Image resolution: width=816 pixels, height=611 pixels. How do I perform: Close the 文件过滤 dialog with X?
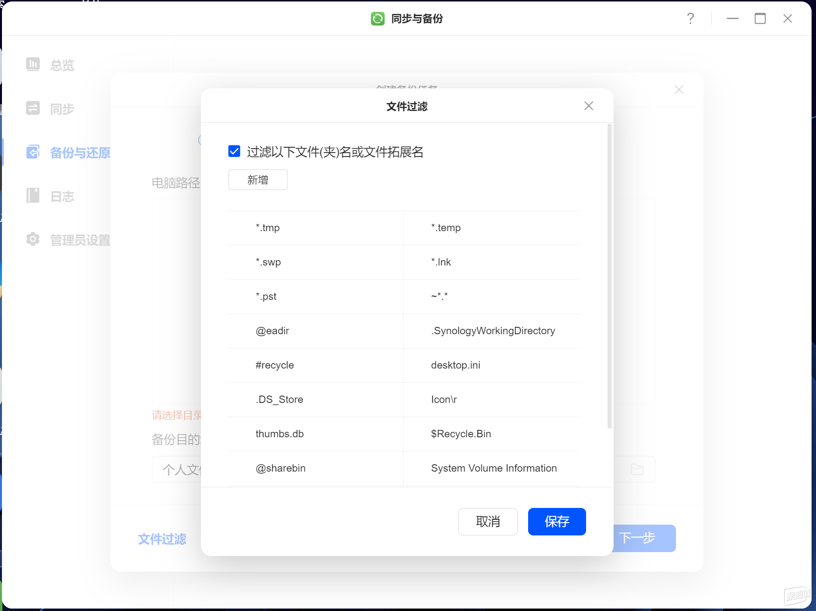click(589, 106)
